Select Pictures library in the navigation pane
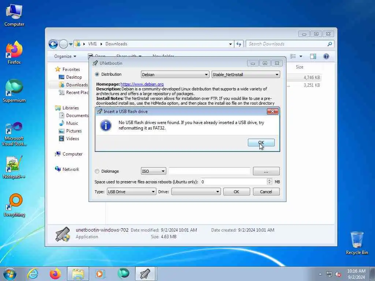The image size is (375, 281). tap(74, 131)
